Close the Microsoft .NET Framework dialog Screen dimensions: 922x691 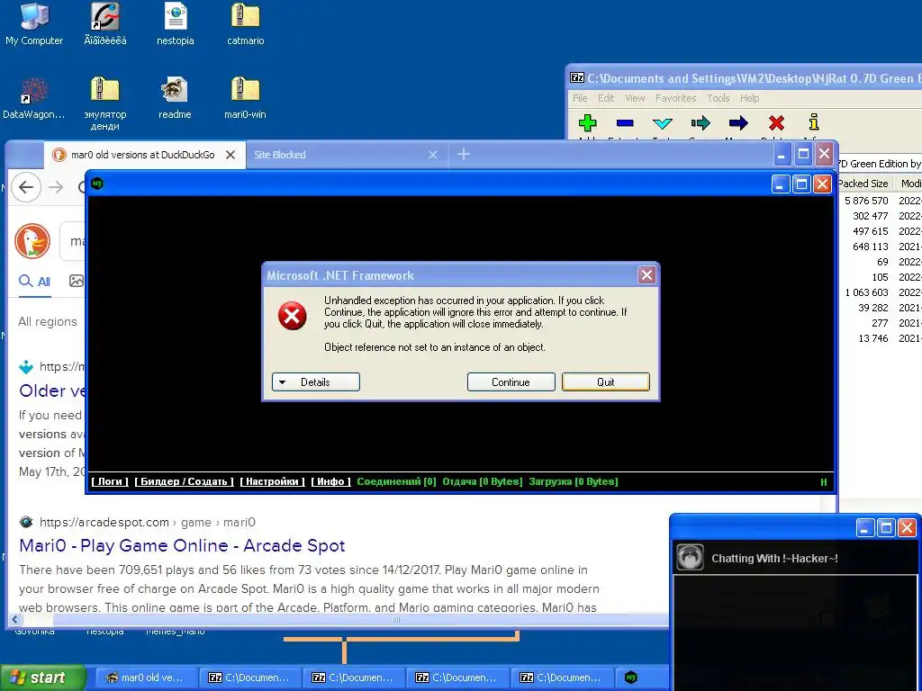click(646, 275)
